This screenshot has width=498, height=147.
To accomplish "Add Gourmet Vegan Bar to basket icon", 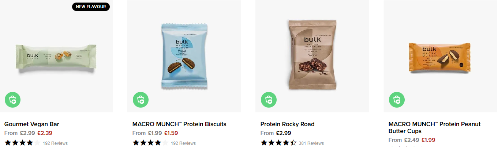I will coord(13,100).
